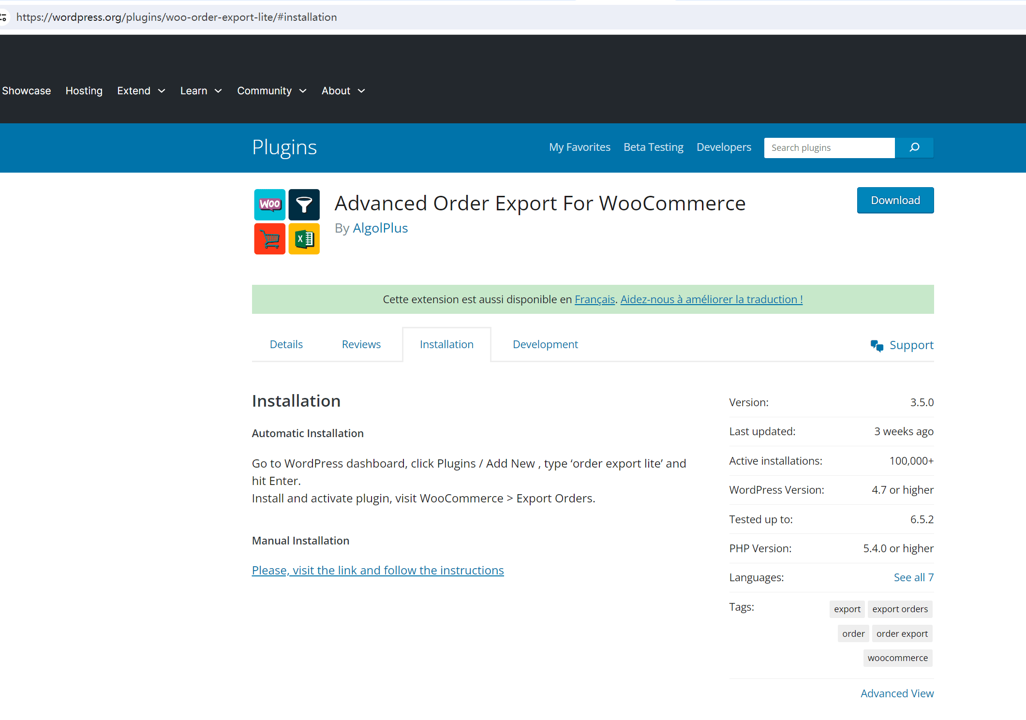Open the Advanced View link
The height and width of the screenshot is (720, 1026).
(897, 693)
